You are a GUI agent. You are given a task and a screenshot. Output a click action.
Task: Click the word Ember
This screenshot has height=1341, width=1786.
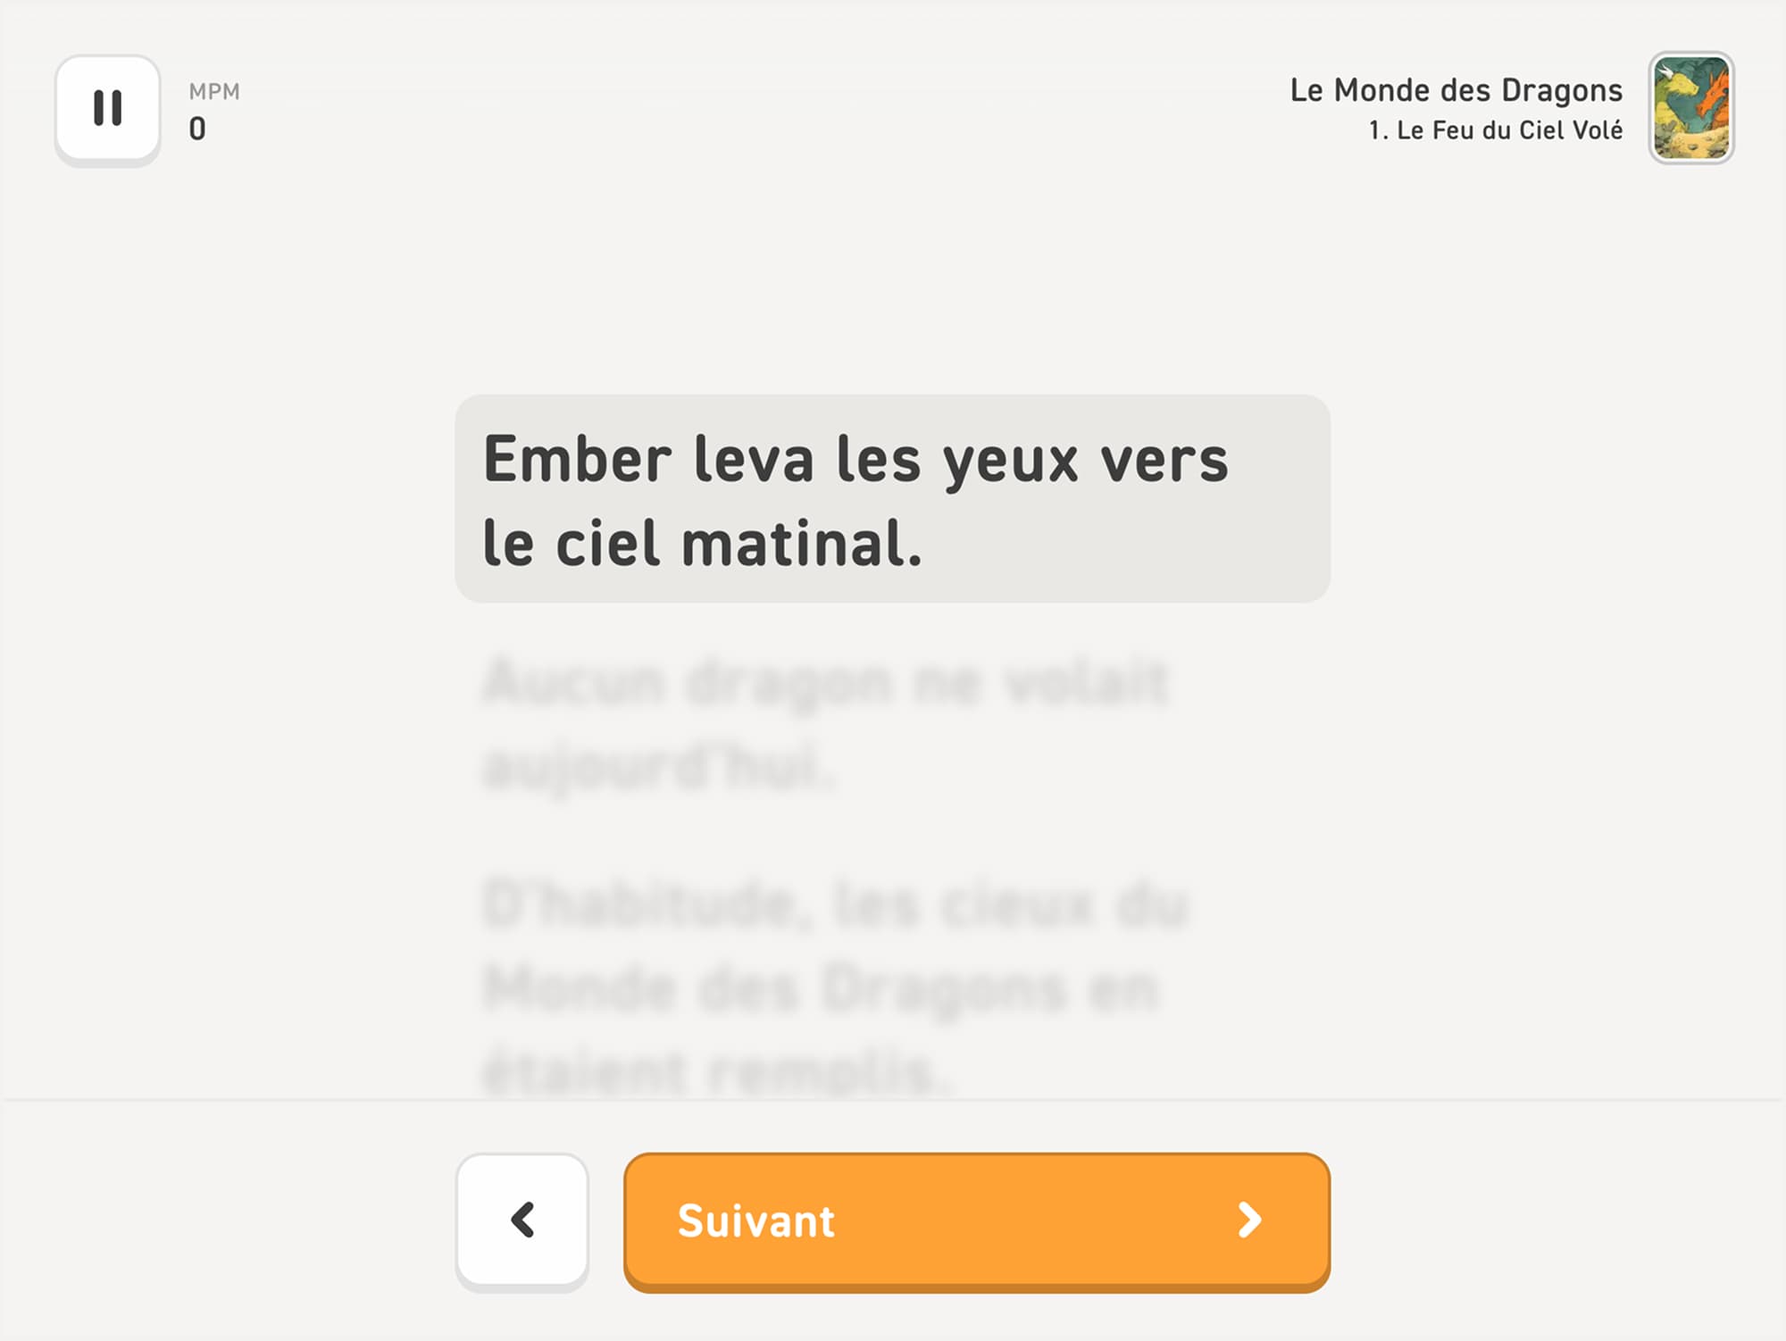(578, 460)
